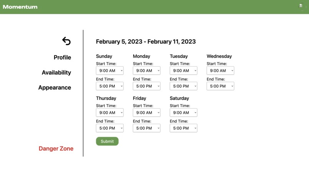Expand Saturday End Time dropdown
This screenshot has height=174, width=309.
pyautogui.click(x=184, y=128)
